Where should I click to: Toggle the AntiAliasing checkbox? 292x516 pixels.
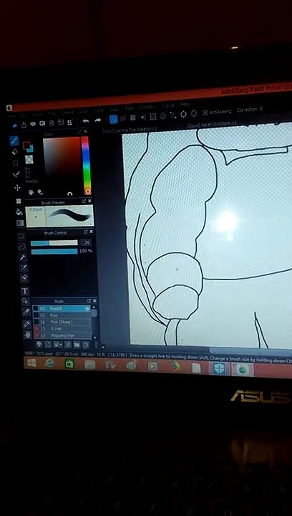pyautogui.click(x=205, y=113)
